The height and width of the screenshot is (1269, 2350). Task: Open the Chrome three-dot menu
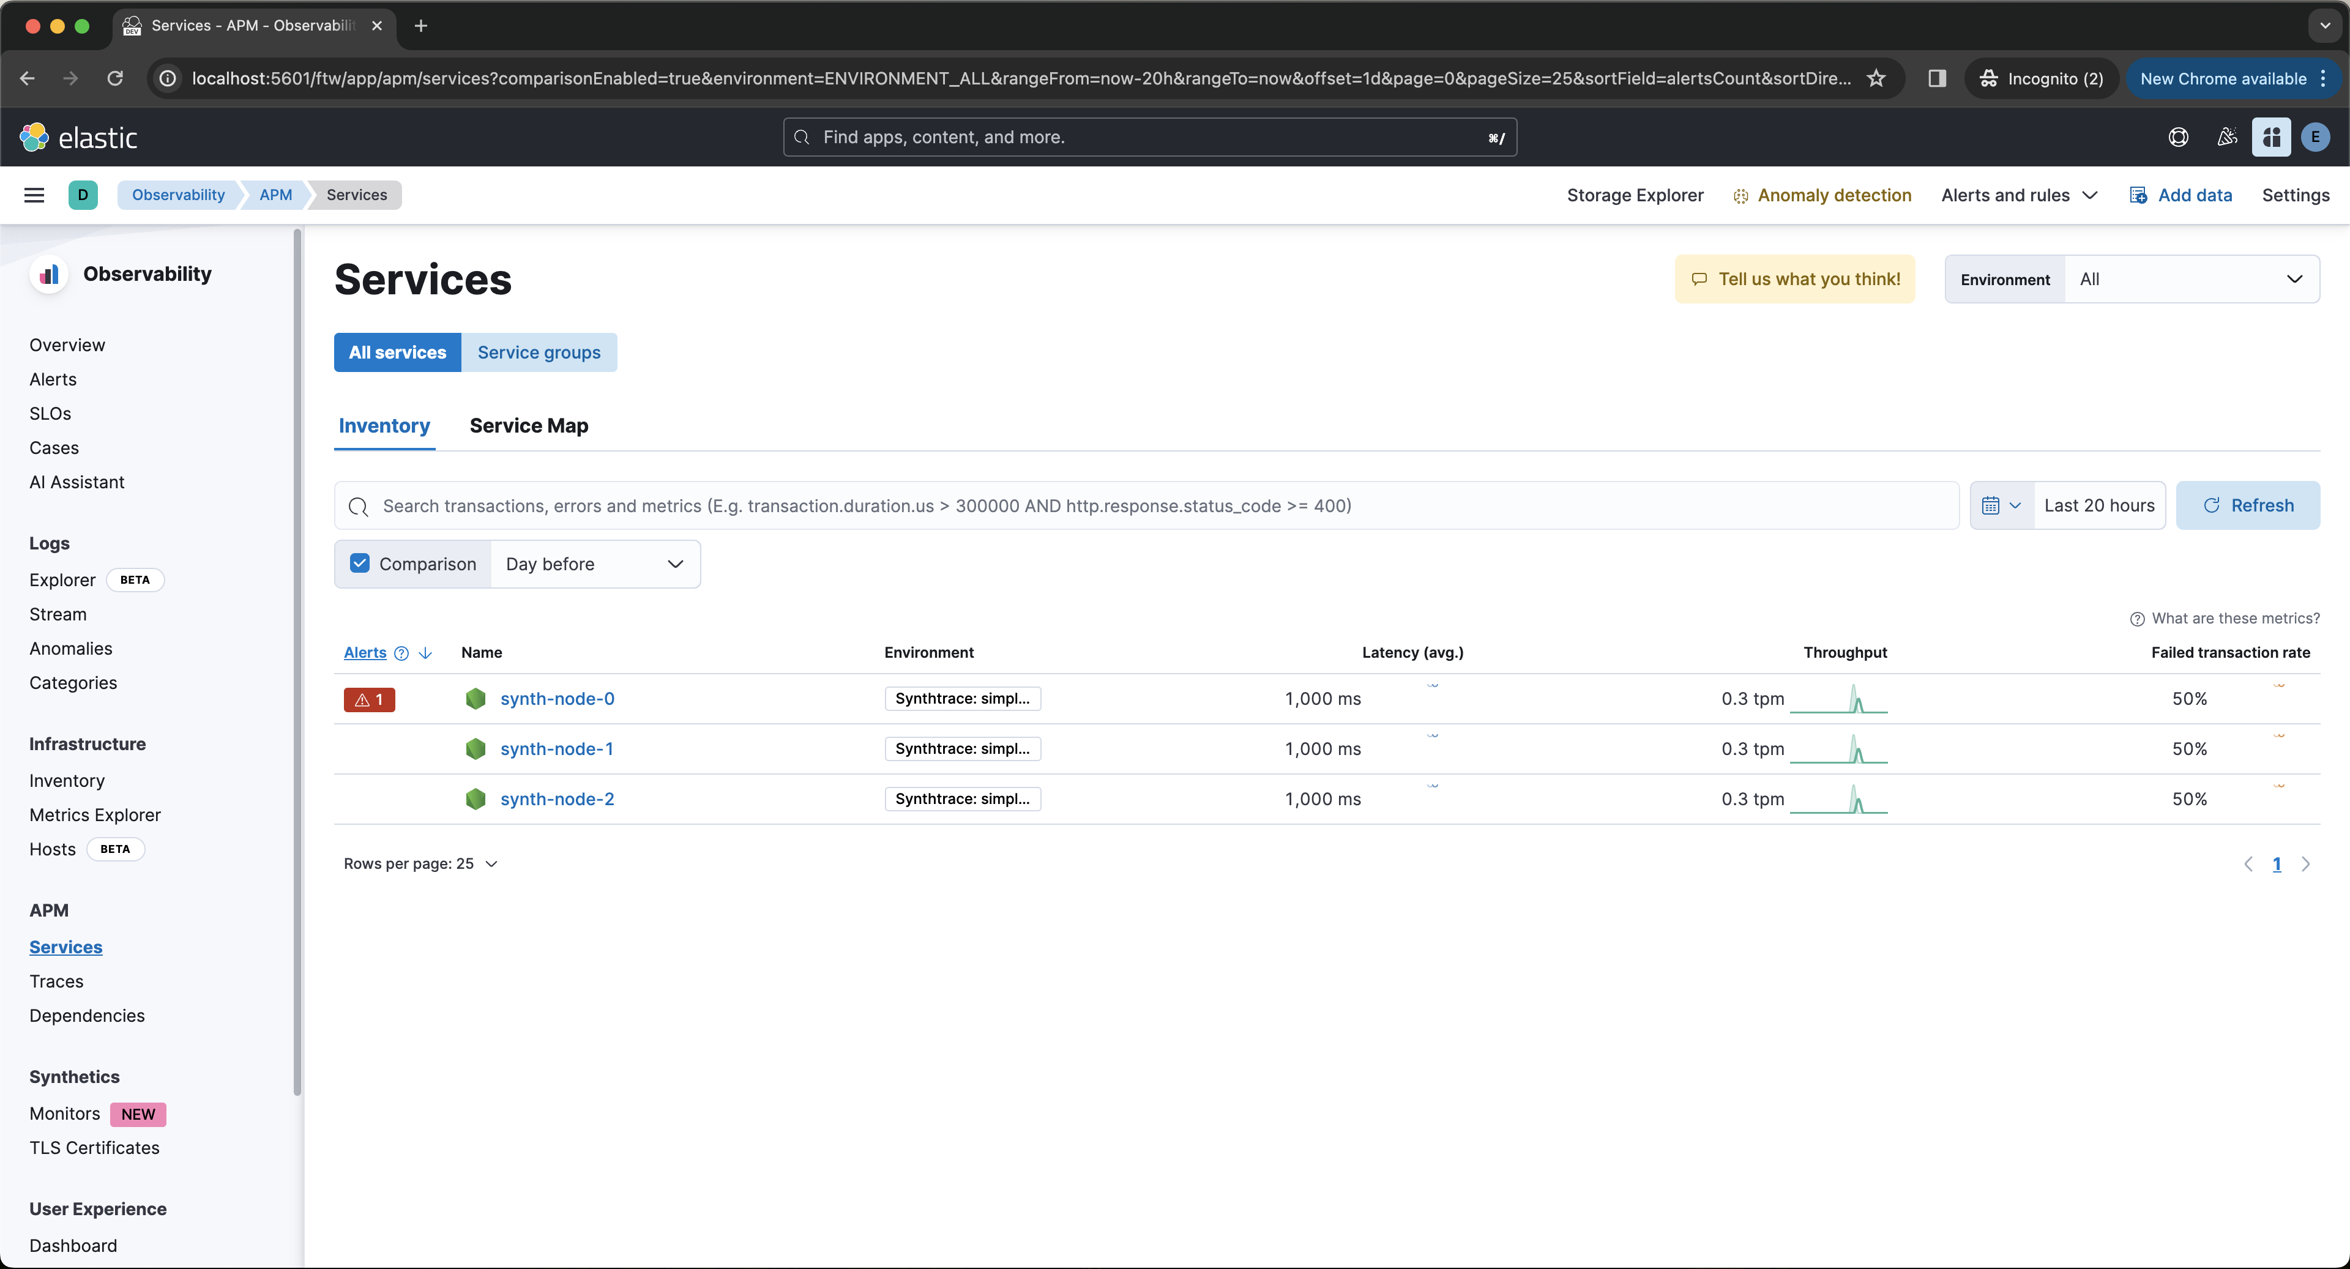coord(2322,78)
